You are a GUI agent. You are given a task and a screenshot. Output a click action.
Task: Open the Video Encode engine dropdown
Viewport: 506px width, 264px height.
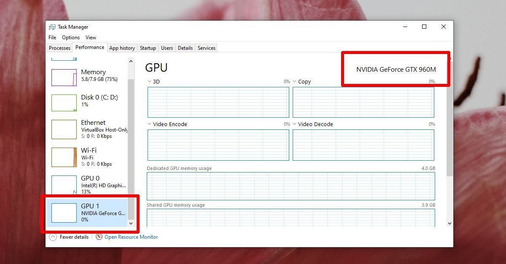tap(149, 124)
